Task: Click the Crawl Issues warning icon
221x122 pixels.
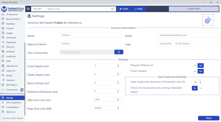Action: click(x=3, y=90)
